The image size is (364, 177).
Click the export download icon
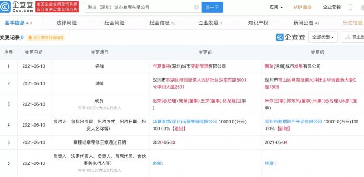(x=348, y=38)
